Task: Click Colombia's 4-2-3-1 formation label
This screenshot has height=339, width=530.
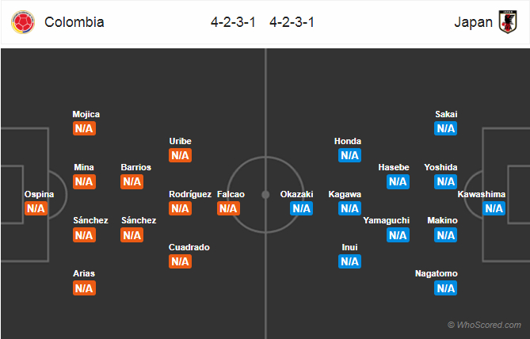Action: [x=234, y=22]
